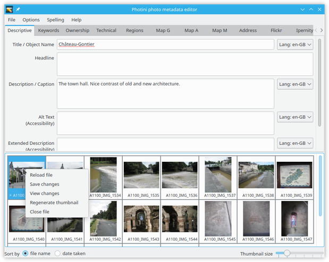Image resolution: width=329 pixels, height=262 pixels.
Task: Select thumbnail A1100_IMG_1546
Action: [256, 222]
